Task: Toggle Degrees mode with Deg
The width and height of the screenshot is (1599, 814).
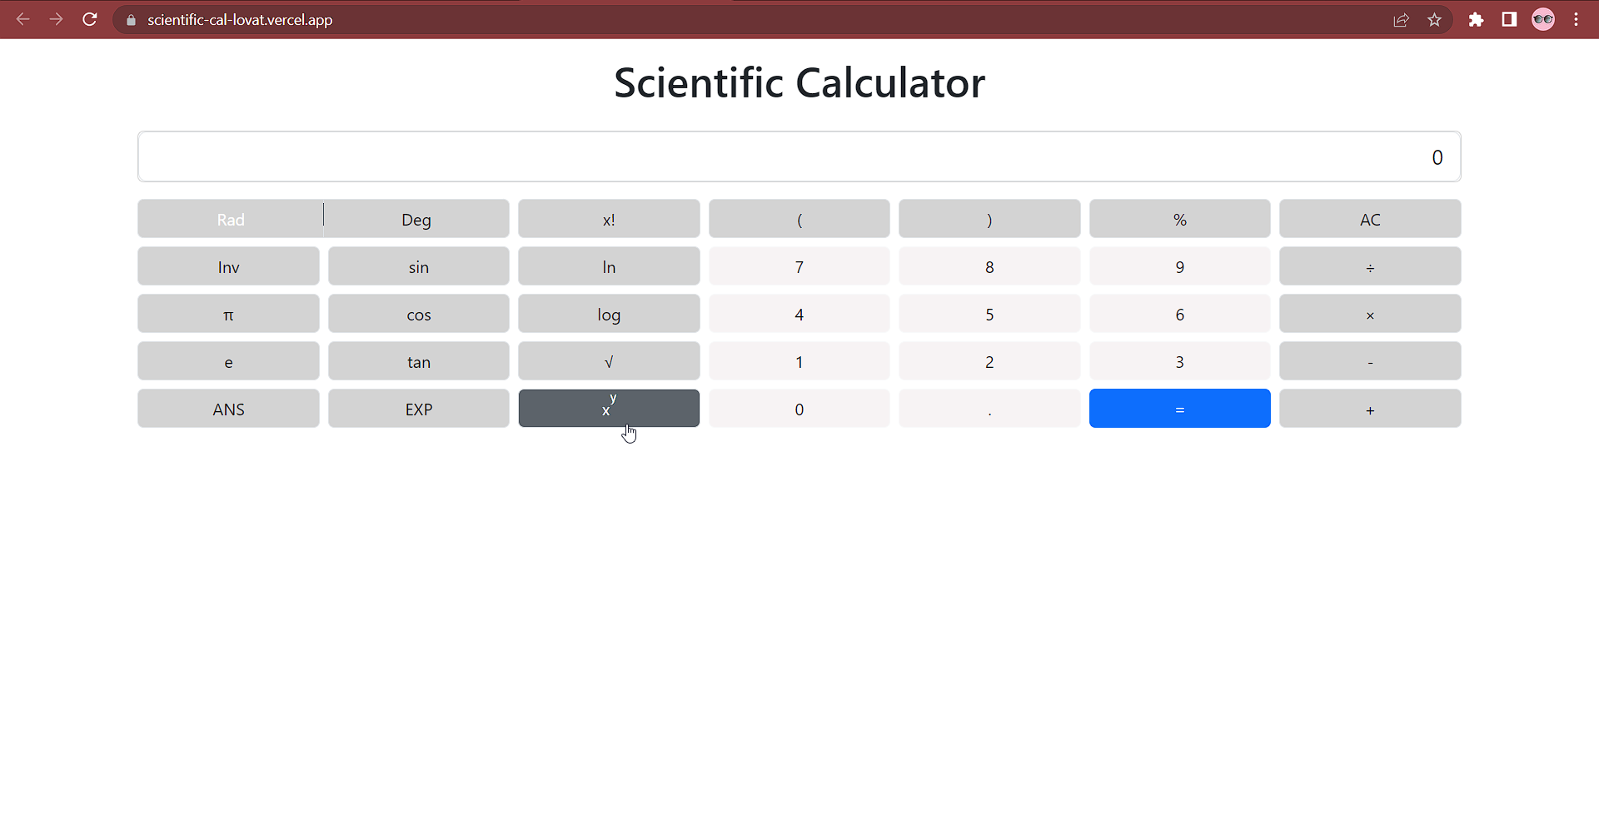Action: tap(416, 219)
